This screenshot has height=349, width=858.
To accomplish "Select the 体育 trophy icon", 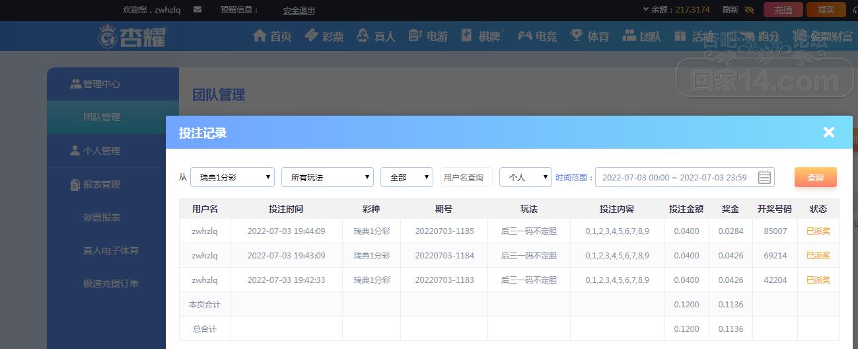I will click(577, 36).
